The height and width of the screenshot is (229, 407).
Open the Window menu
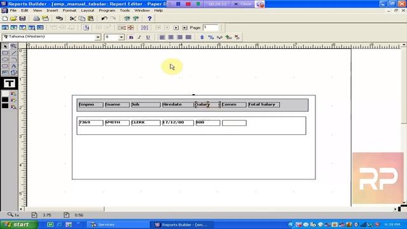click(x=142, y=10)
